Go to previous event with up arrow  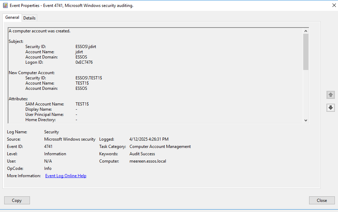pos(330,95)
